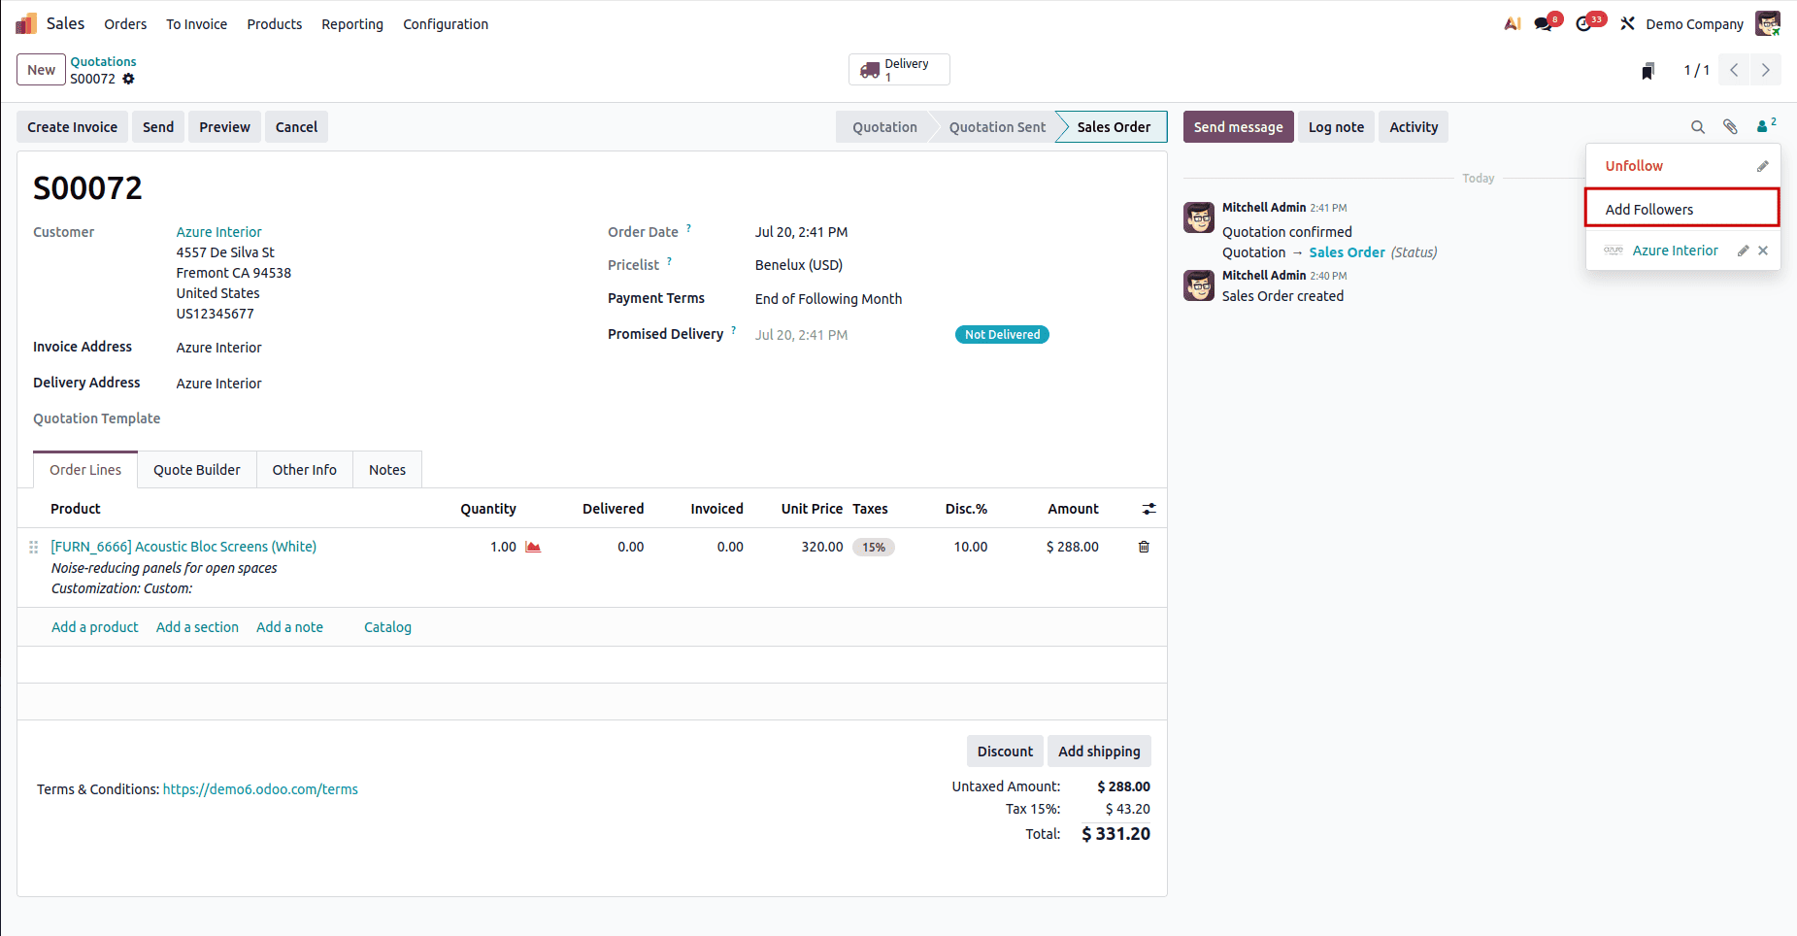Open forecast chart icon next to quantity
The width and height of the screenshot is (1797, 936).
pos(533,547)
